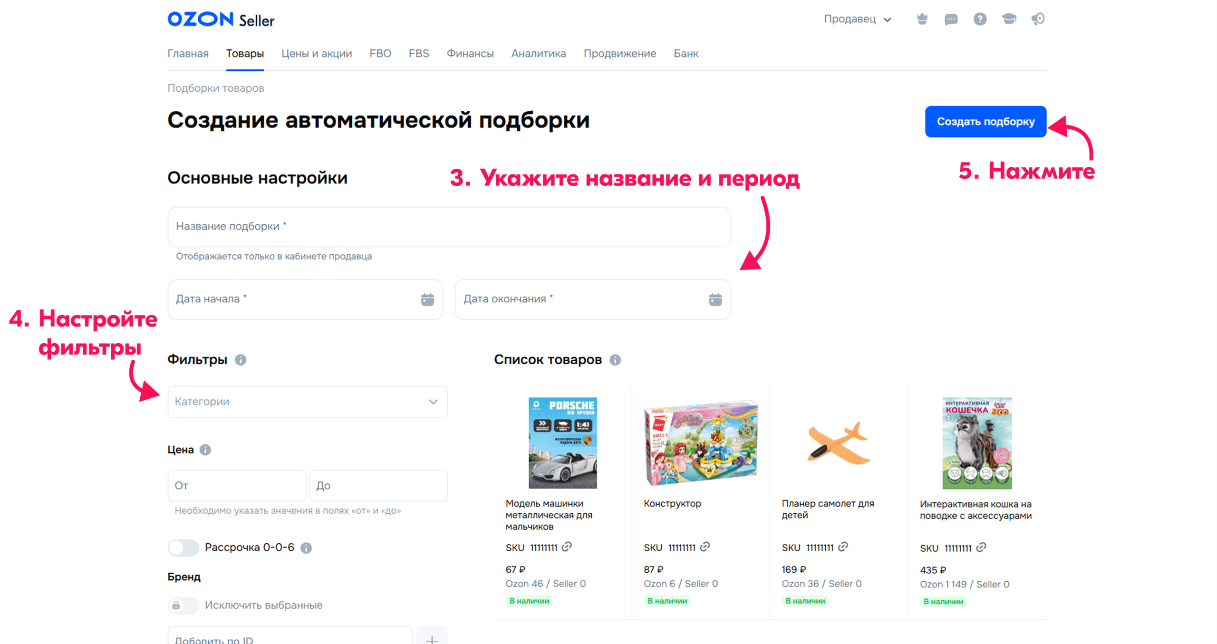The image size is (1217, 644).
Task: Open the end date calendar icon
Action: (x=715, y=299)
